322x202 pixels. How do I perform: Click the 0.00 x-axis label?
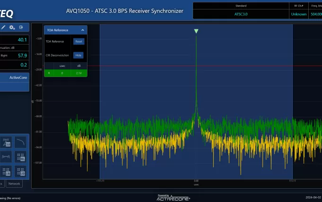tap(196, 181)
